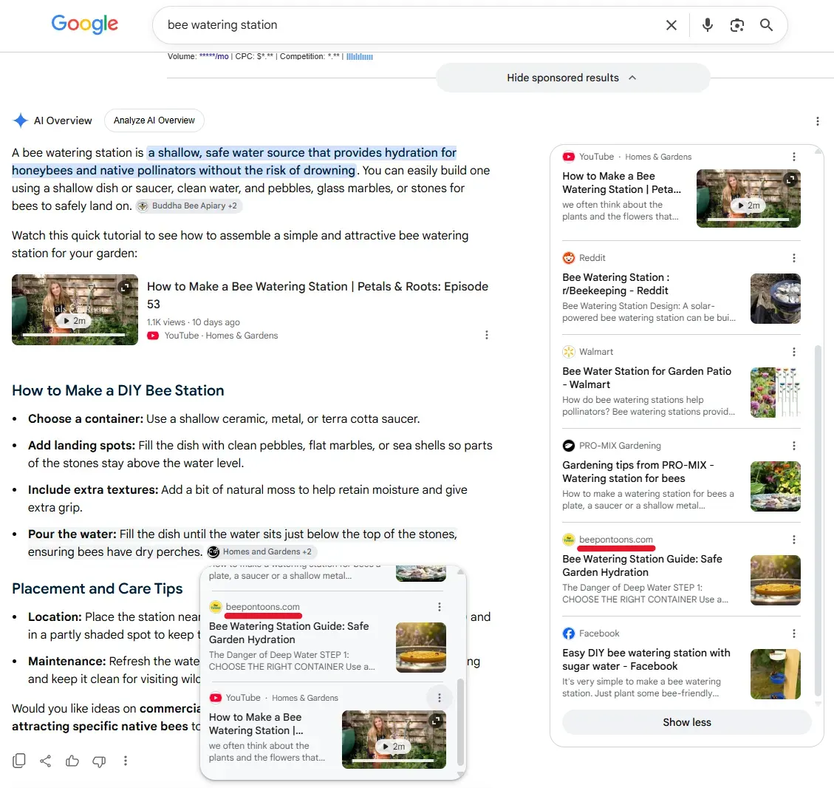
Task: Give thumbs up to AI Overview
Action: (72, 761)
